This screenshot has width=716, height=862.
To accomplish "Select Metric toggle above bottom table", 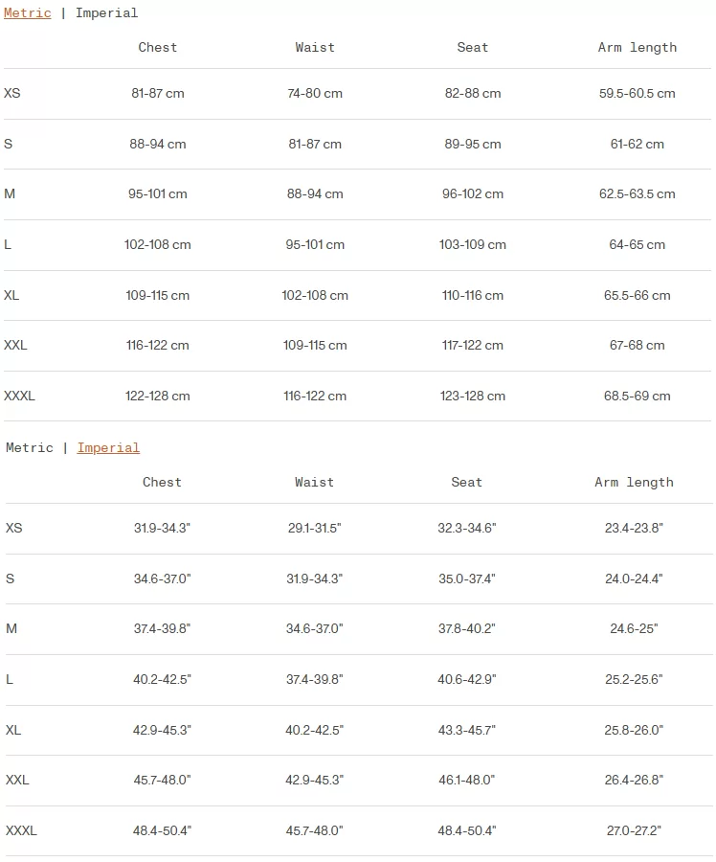I will 30,447.
